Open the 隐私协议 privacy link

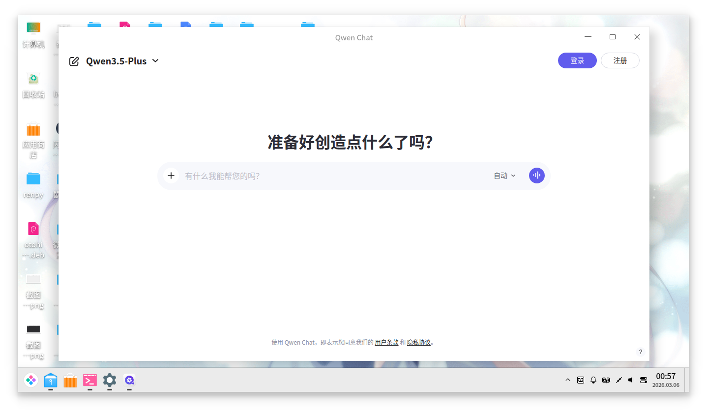(419, 342)
